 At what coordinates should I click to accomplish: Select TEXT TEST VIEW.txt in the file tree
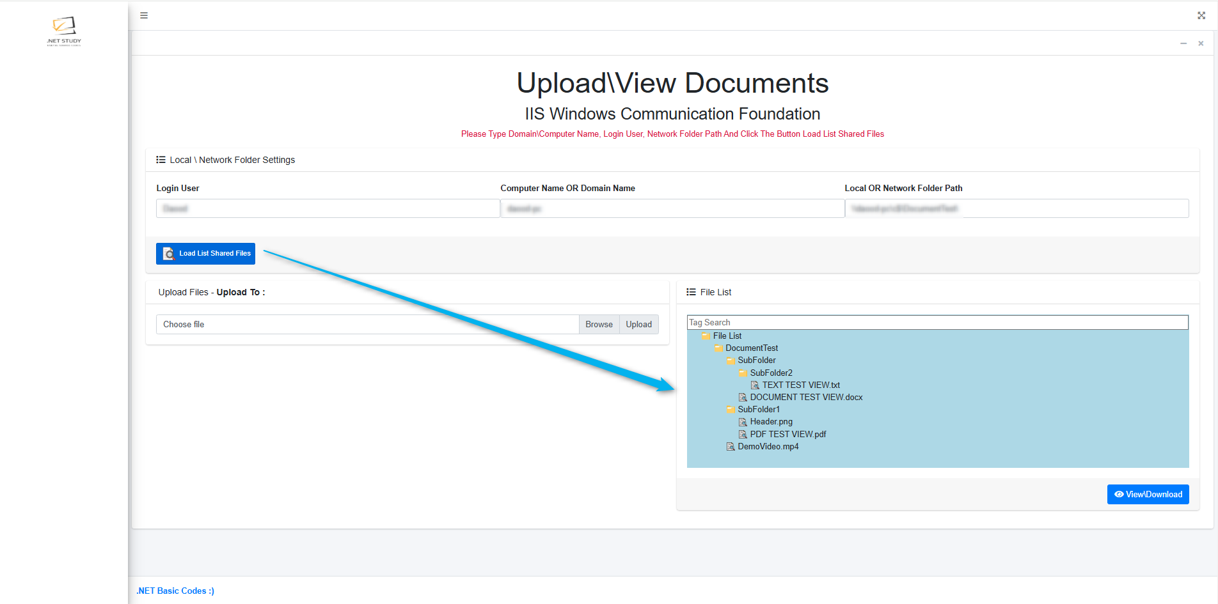(800, 385)
